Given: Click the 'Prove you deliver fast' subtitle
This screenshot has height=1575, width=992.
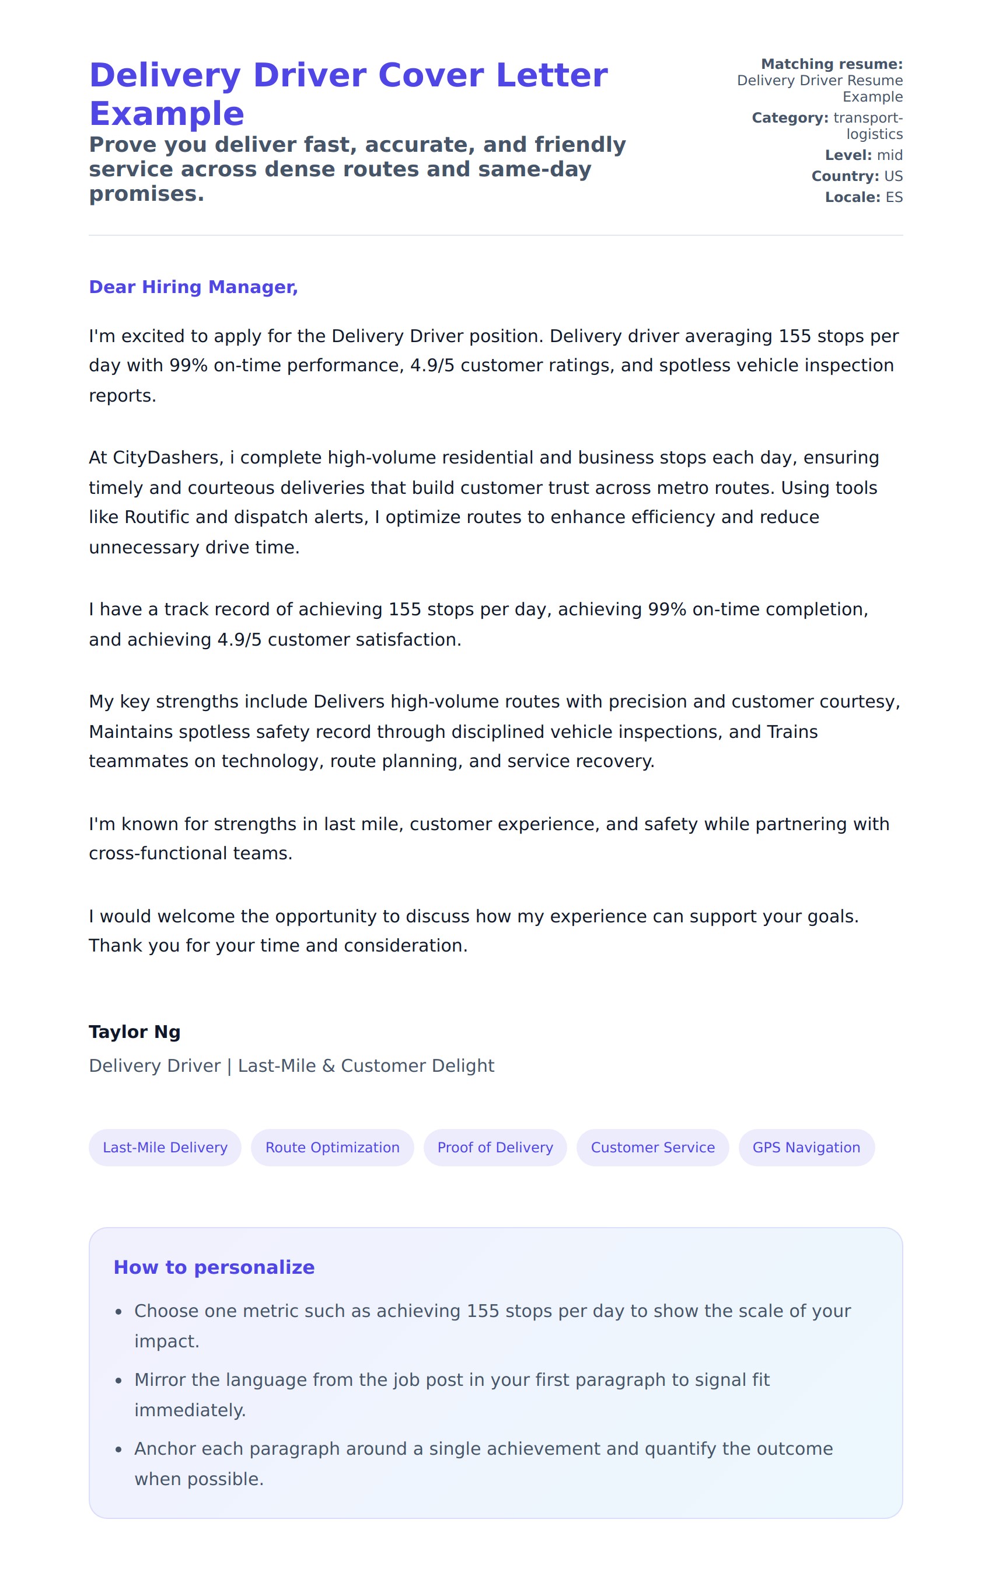Looking at the screenshot, I should pyautogui.click(x=357, y=169).
